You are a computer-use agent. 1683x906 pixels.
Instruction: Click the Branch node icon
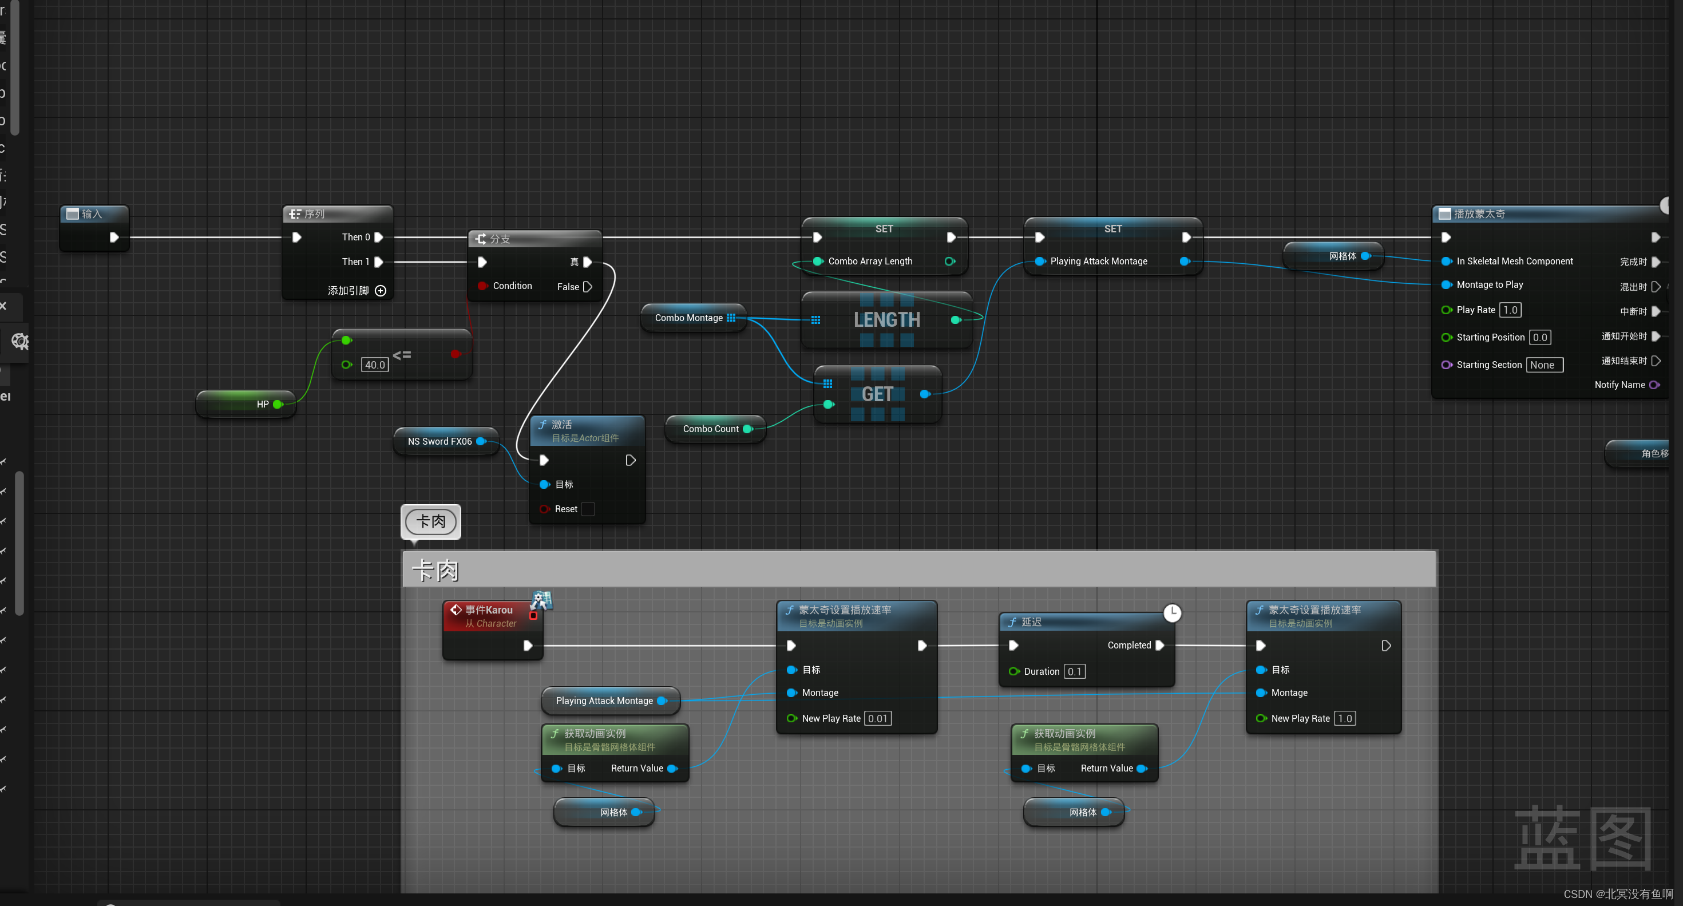tap(481, 239)
